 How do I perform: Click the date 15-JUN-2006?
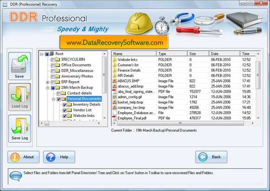coord(221,97)
